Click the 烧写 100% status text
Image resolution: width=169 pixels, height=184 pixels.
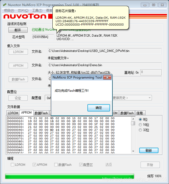154,176
